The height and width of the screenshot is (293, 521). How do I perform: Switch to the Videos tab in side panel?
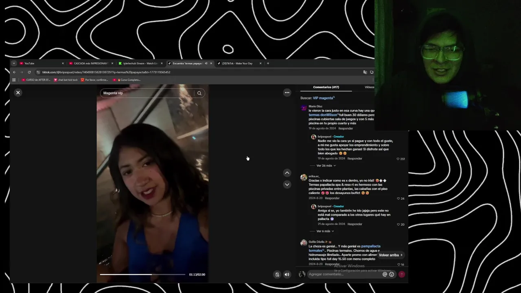(x=369, y=87)
